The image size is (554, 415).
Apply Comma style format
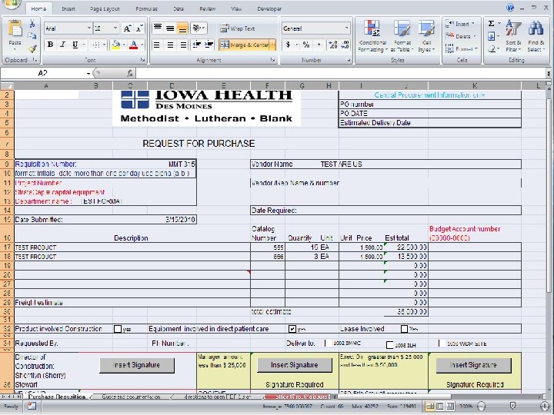click(x=319, y=45)
